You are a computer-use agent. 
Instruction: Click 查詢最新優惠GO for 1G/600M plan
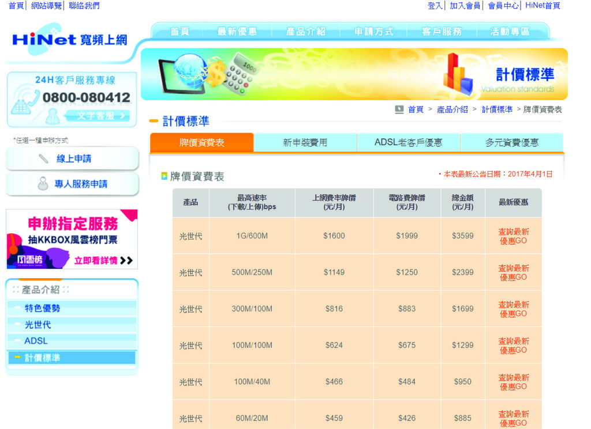tap(513, 236)
